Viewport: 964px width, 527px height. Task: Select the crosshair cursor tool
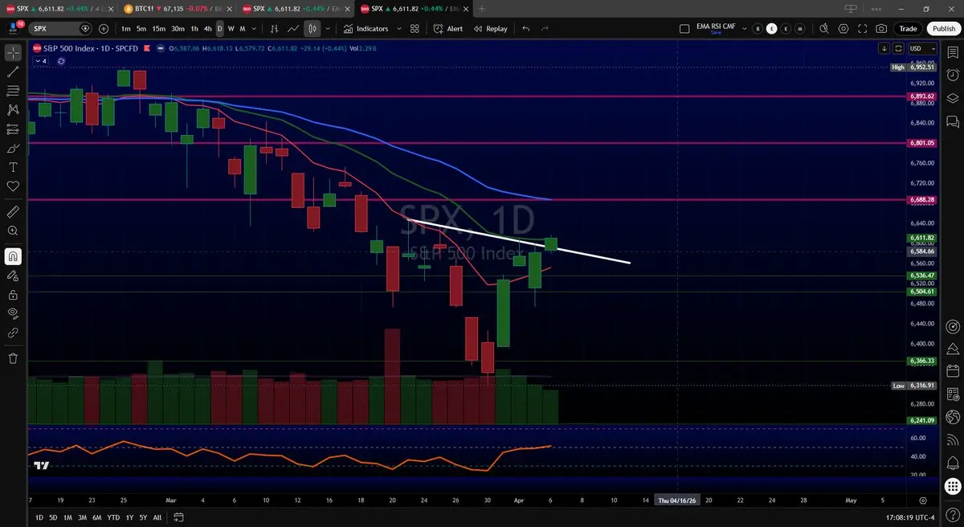pos(13,53)
